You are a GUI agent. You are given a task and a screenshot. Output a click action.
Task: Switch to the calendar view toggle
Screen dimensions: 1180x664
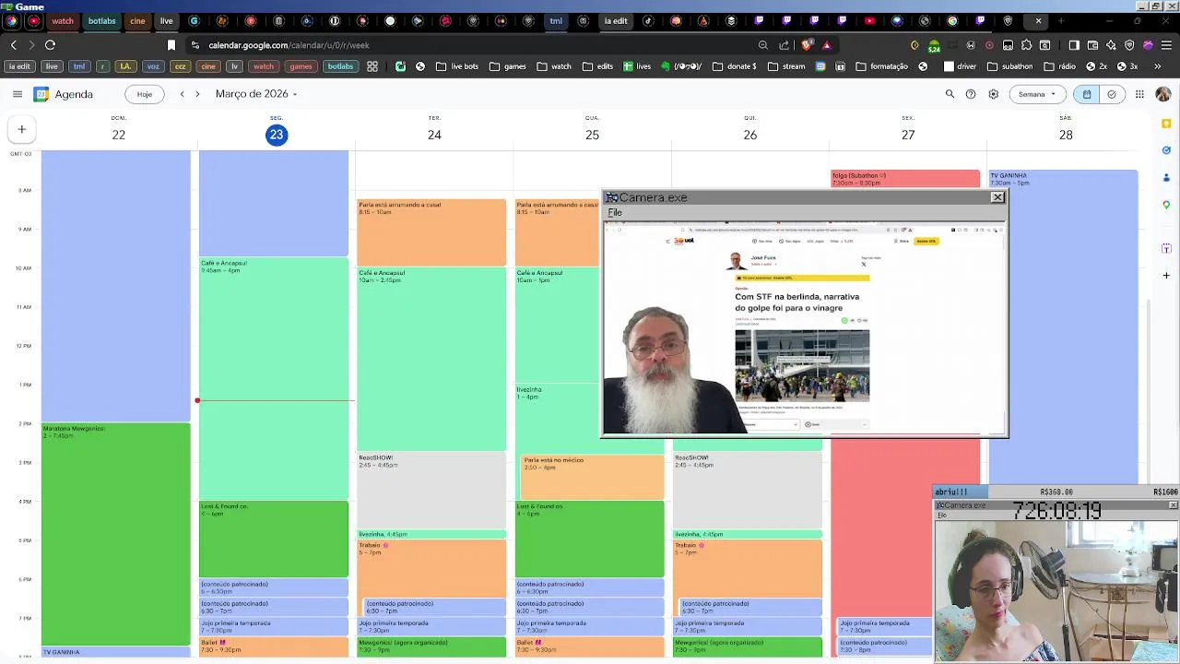click(1087, 94)
